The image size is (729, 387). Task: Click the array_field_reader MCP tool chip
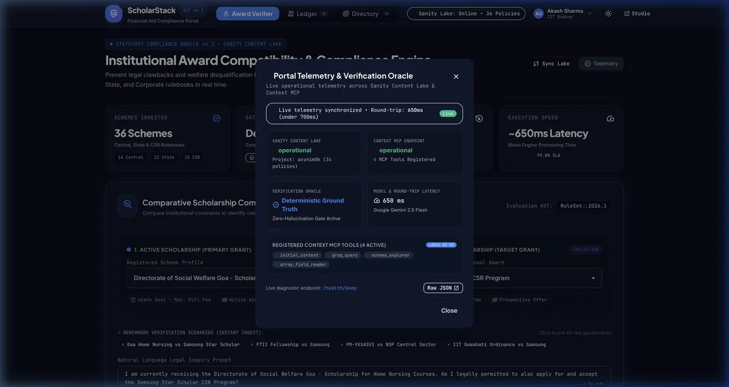point(300,264)
